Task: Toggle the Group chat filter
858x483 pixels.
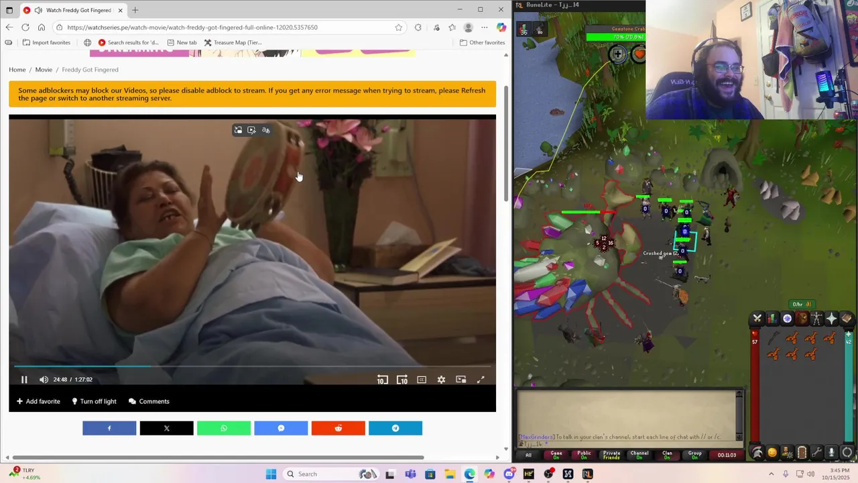Action: 694,455
